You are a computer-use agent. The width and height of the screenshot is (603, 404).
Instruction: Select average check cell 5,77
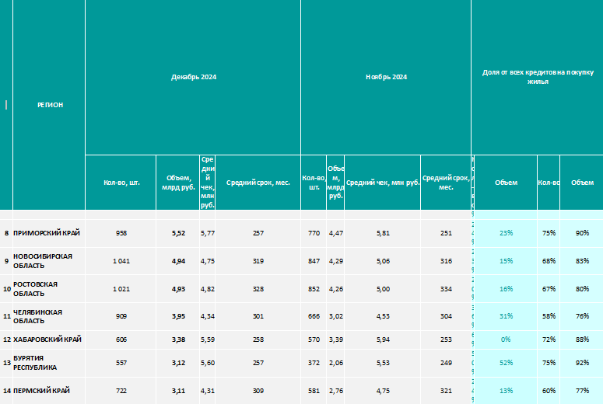click(x=207, y=233)
